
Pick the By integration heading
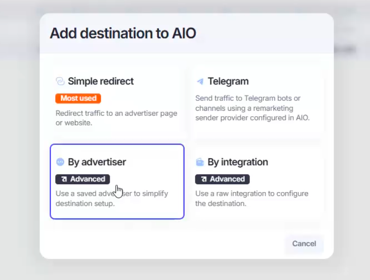[x=238, y=162]
